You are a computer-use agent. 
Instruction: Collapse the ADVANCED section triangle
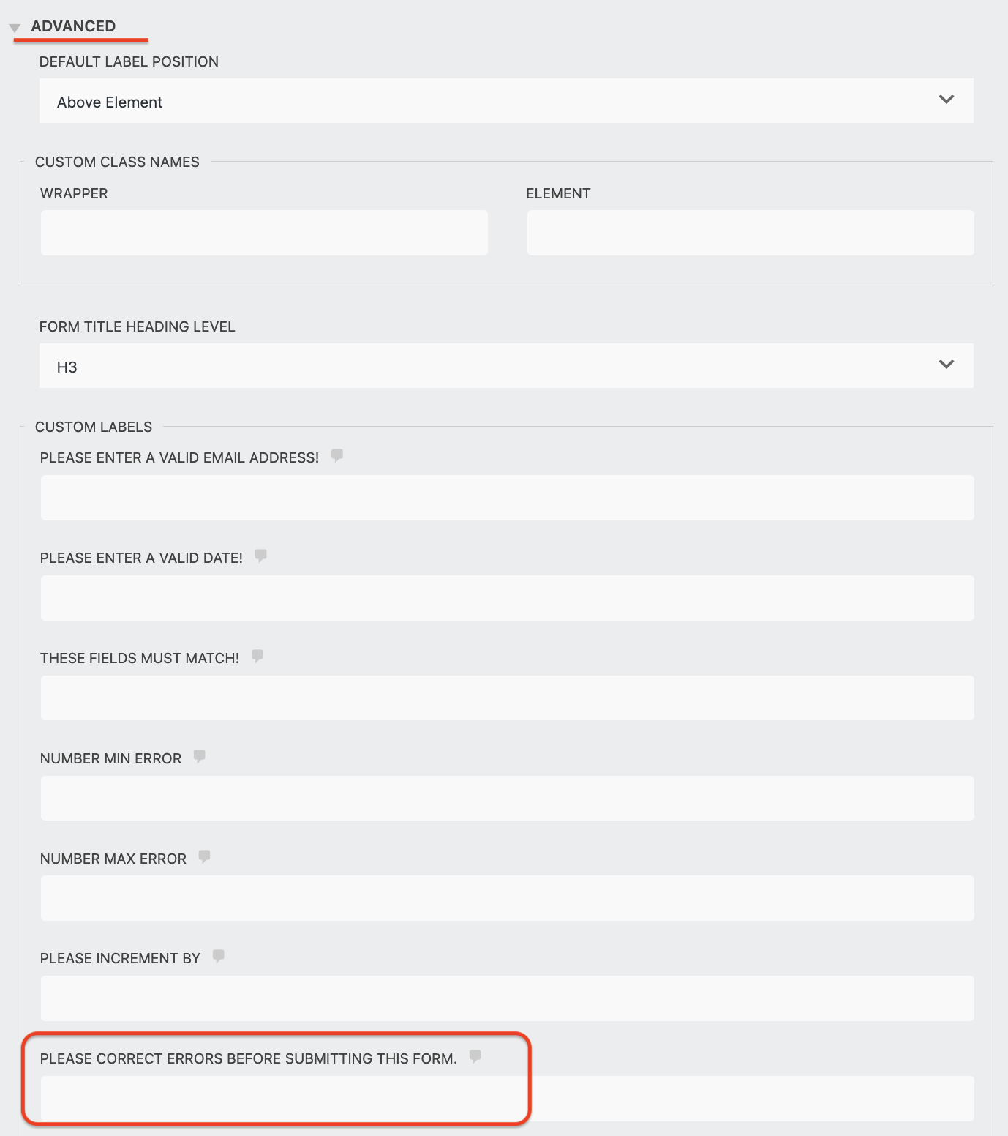tap(14, 27)
